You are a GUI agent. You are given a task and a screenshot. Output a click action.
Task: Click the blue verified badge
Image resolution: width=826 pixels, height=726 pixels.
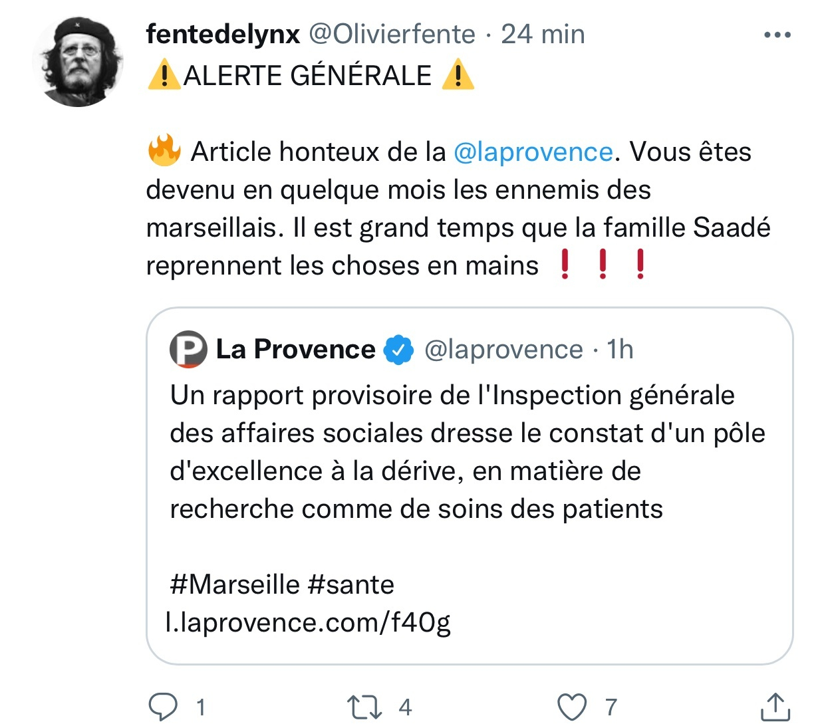pos(398,350)
